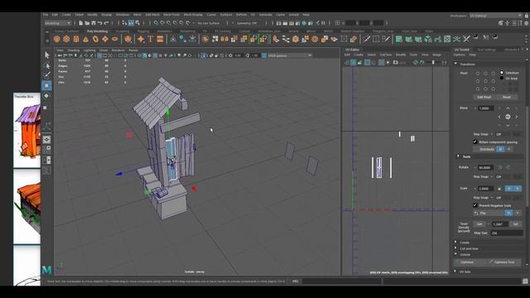Click the Redo icon on the status line
The width and height of the screenshot is (530, 298).
(x=106, y=23)
